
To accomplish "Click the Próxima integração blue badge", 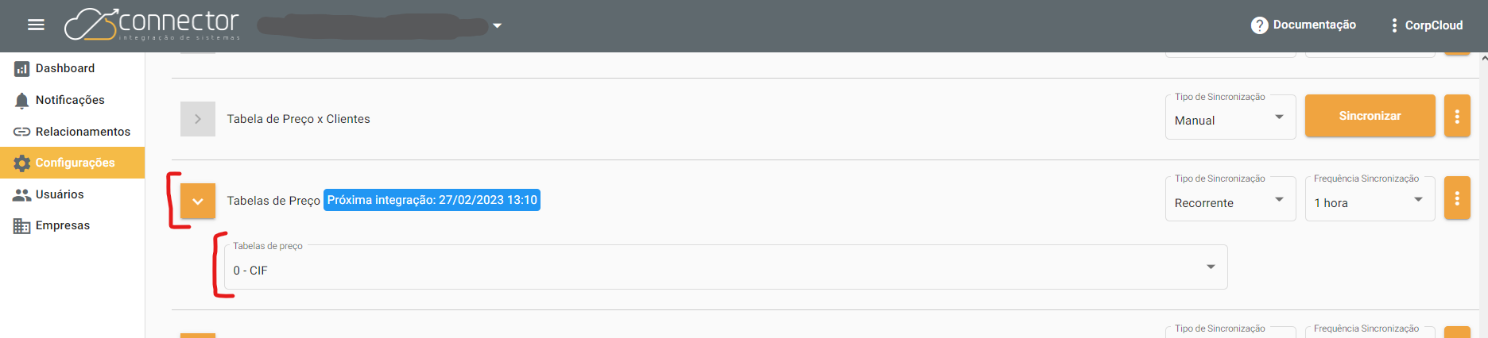I will 432,200.
